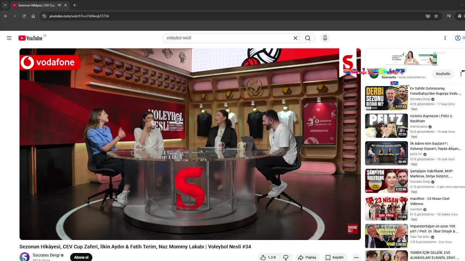Click the Keşfedin sponsored button

coord(443,74)
